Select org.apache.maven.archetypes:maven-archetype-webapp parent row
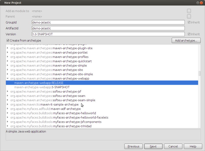The height and width of the screenshot is (151, 205). click(50, 79)
